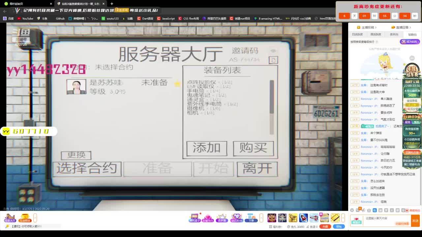Screen dimensions: 422x237
Task: Close the 青柠起始页 browser tab
Action: pyautogui.click(x=51, y=4)
